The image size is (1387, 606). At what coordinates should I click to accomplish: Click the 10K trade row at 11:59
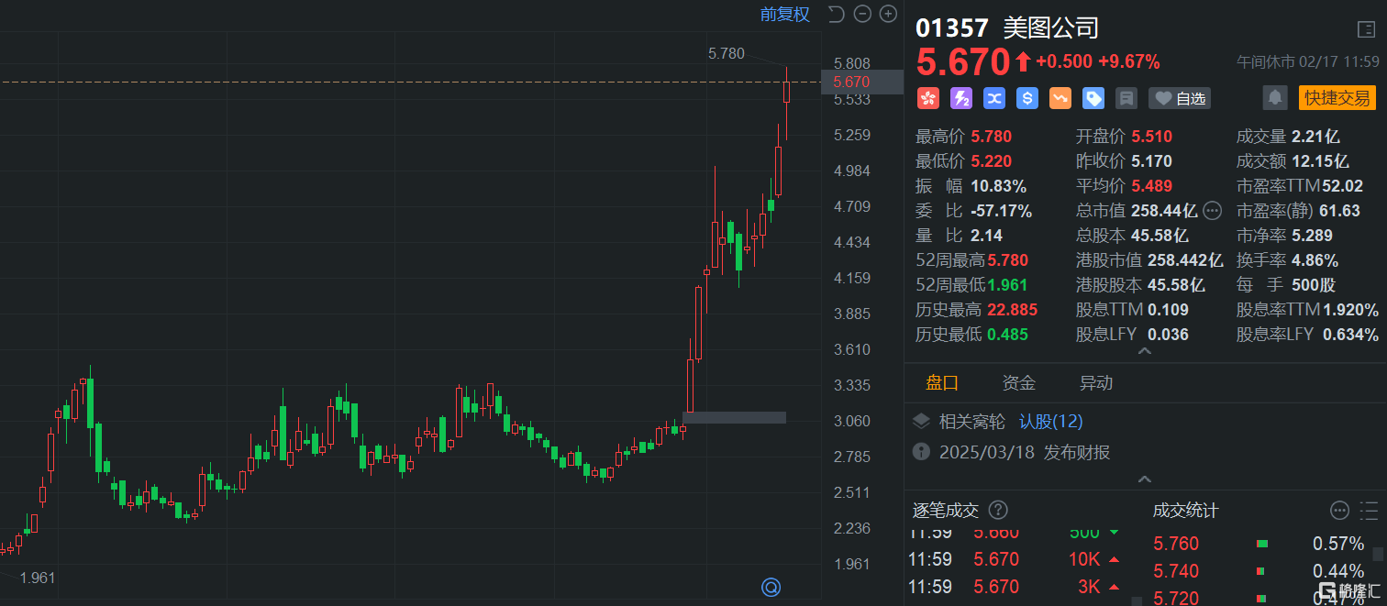pyautogui.click(x=1015, y=559)
